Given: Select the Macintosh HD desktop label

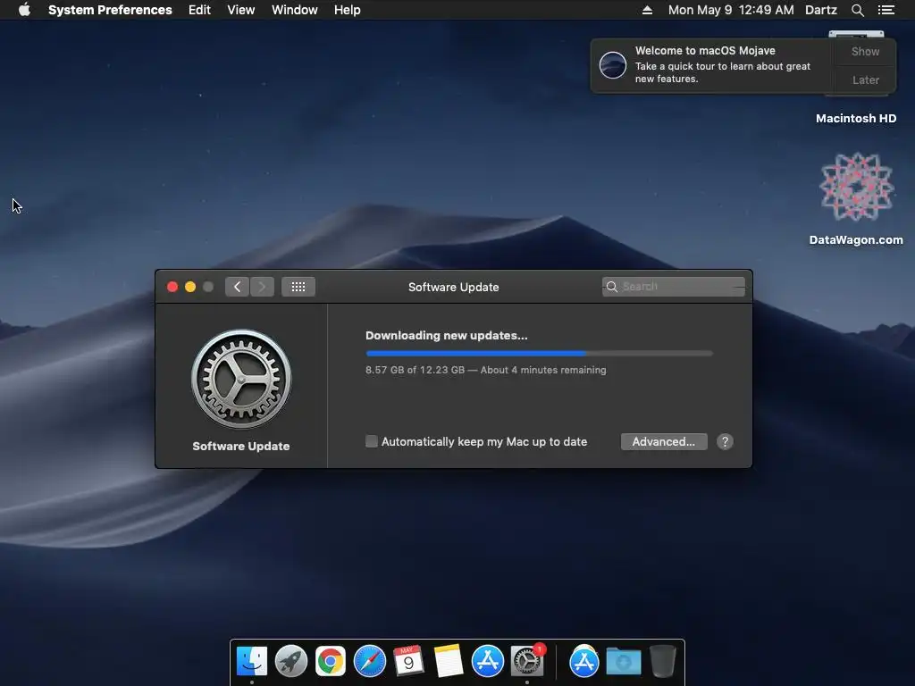Looking at the screenshot, I should [x=856, y=119].
